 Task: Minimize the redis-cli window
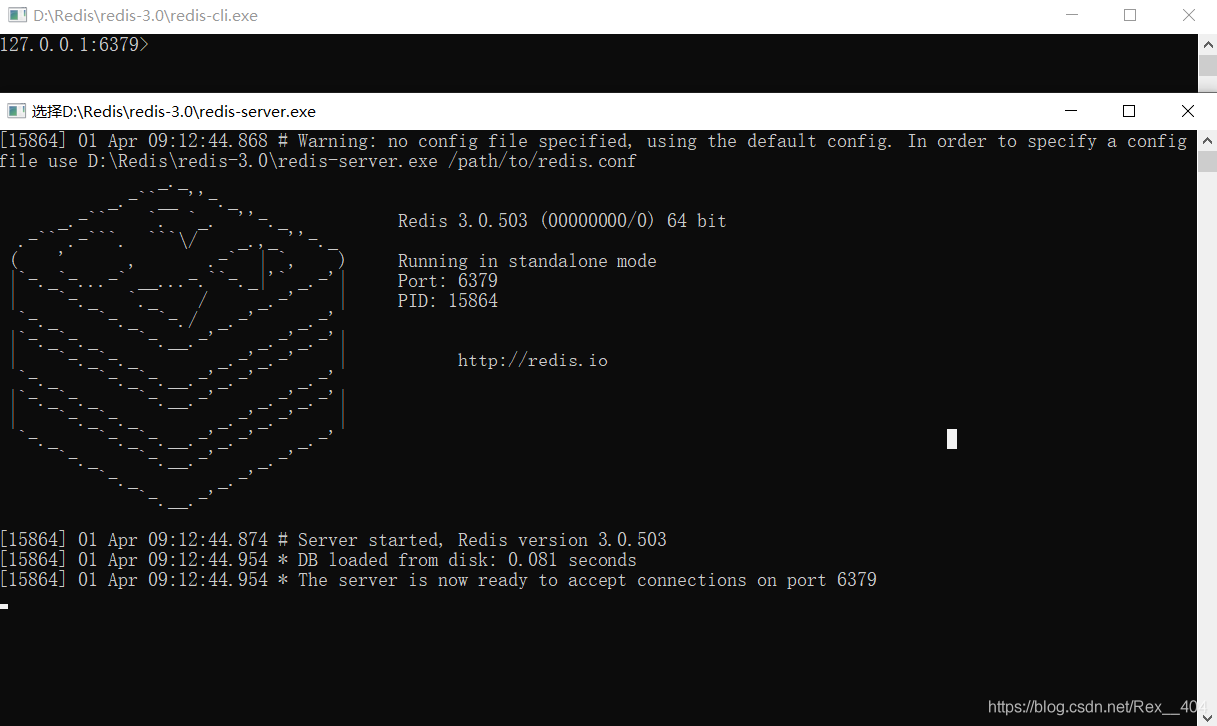[1070, 15]
